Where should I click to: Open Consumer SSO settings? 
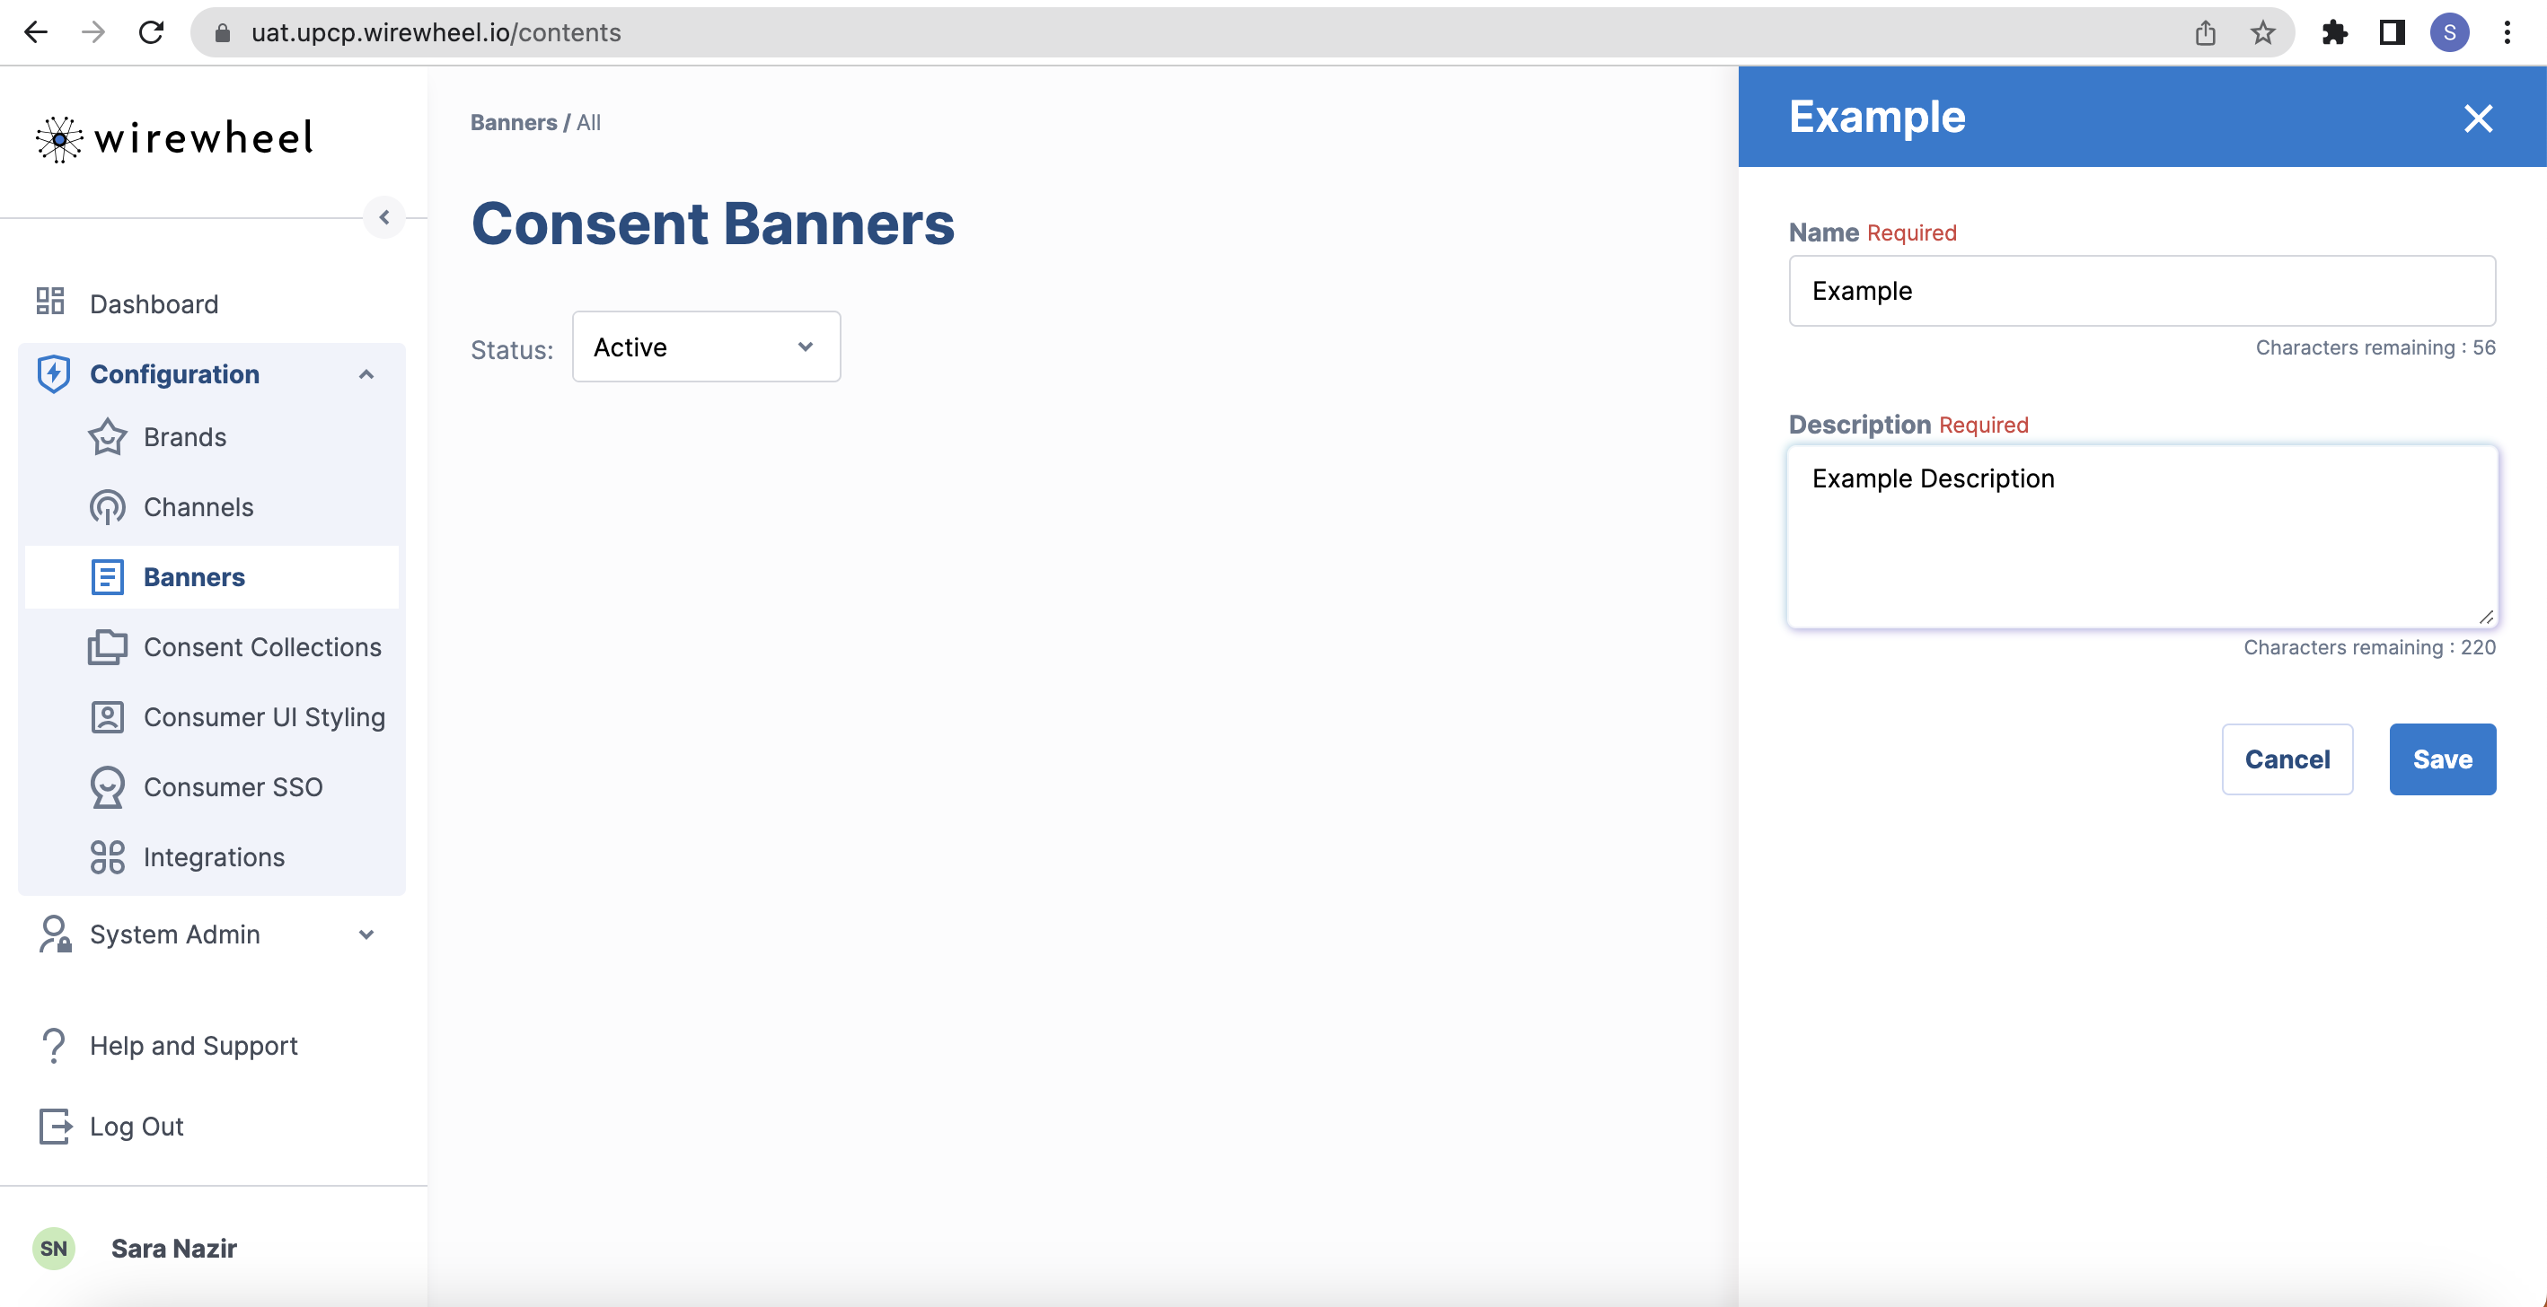(233, 787)
